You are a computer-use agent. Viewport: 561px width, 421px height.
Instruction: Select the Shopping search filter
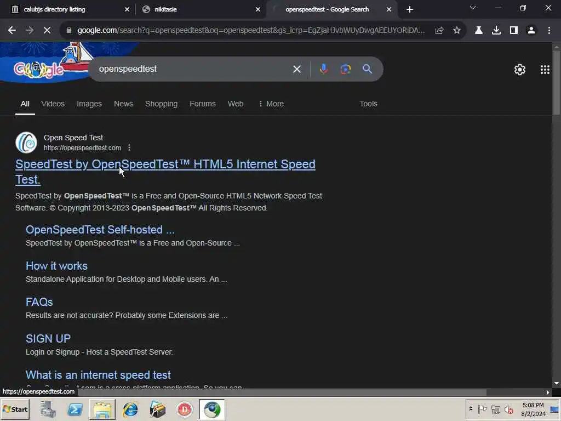click(x=162, y=104)
